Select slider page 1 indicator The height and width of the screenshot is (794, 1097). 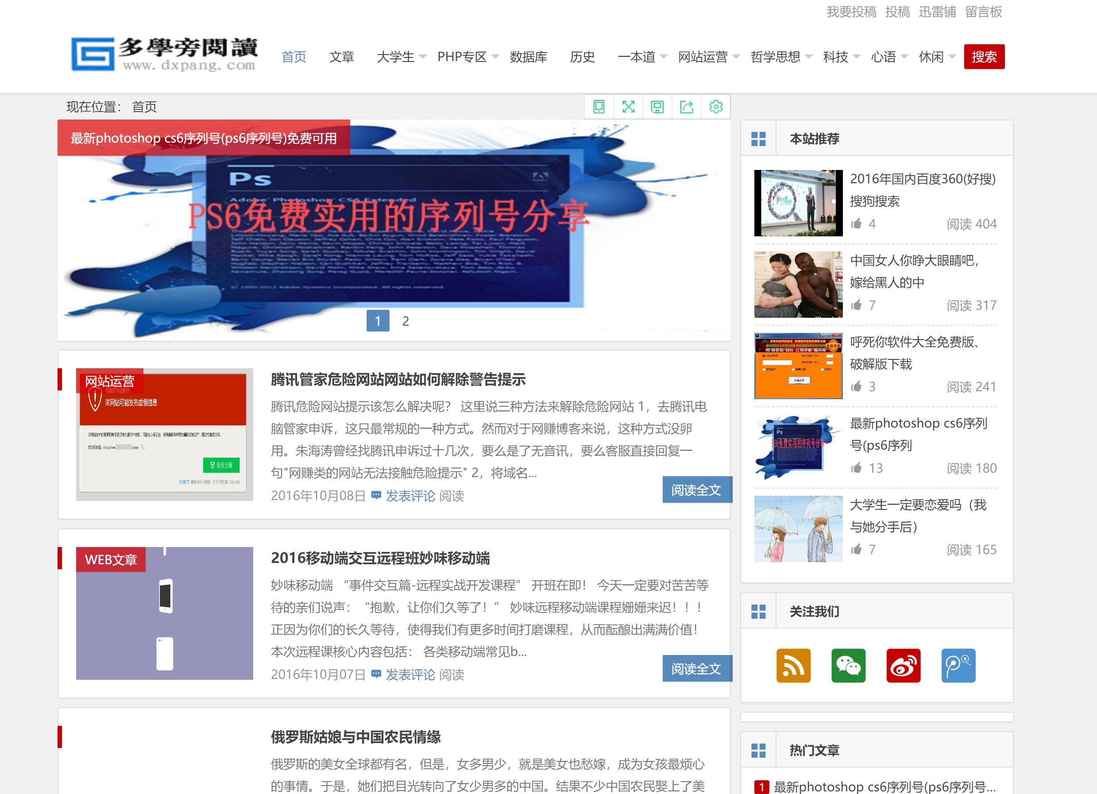click(378, 320)
